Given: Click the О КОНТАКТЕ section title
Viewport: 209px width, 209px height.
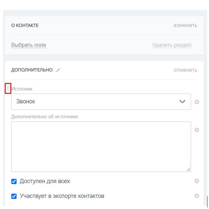Looking at the screenshot, I should 25,25.
